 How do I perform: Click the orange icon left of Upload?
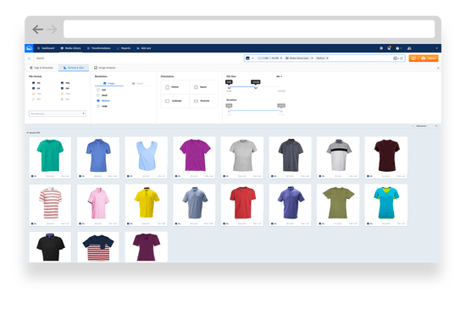coord(413,58)
